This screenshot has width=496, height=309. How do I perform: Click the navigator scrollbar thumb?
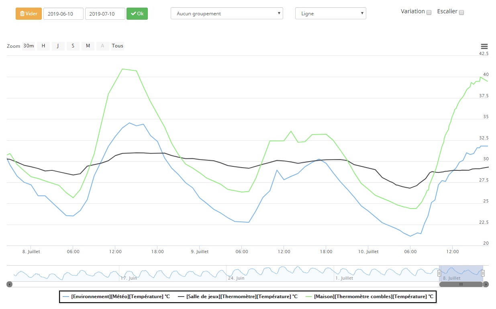pyautogui.click(x=461, y=284)
